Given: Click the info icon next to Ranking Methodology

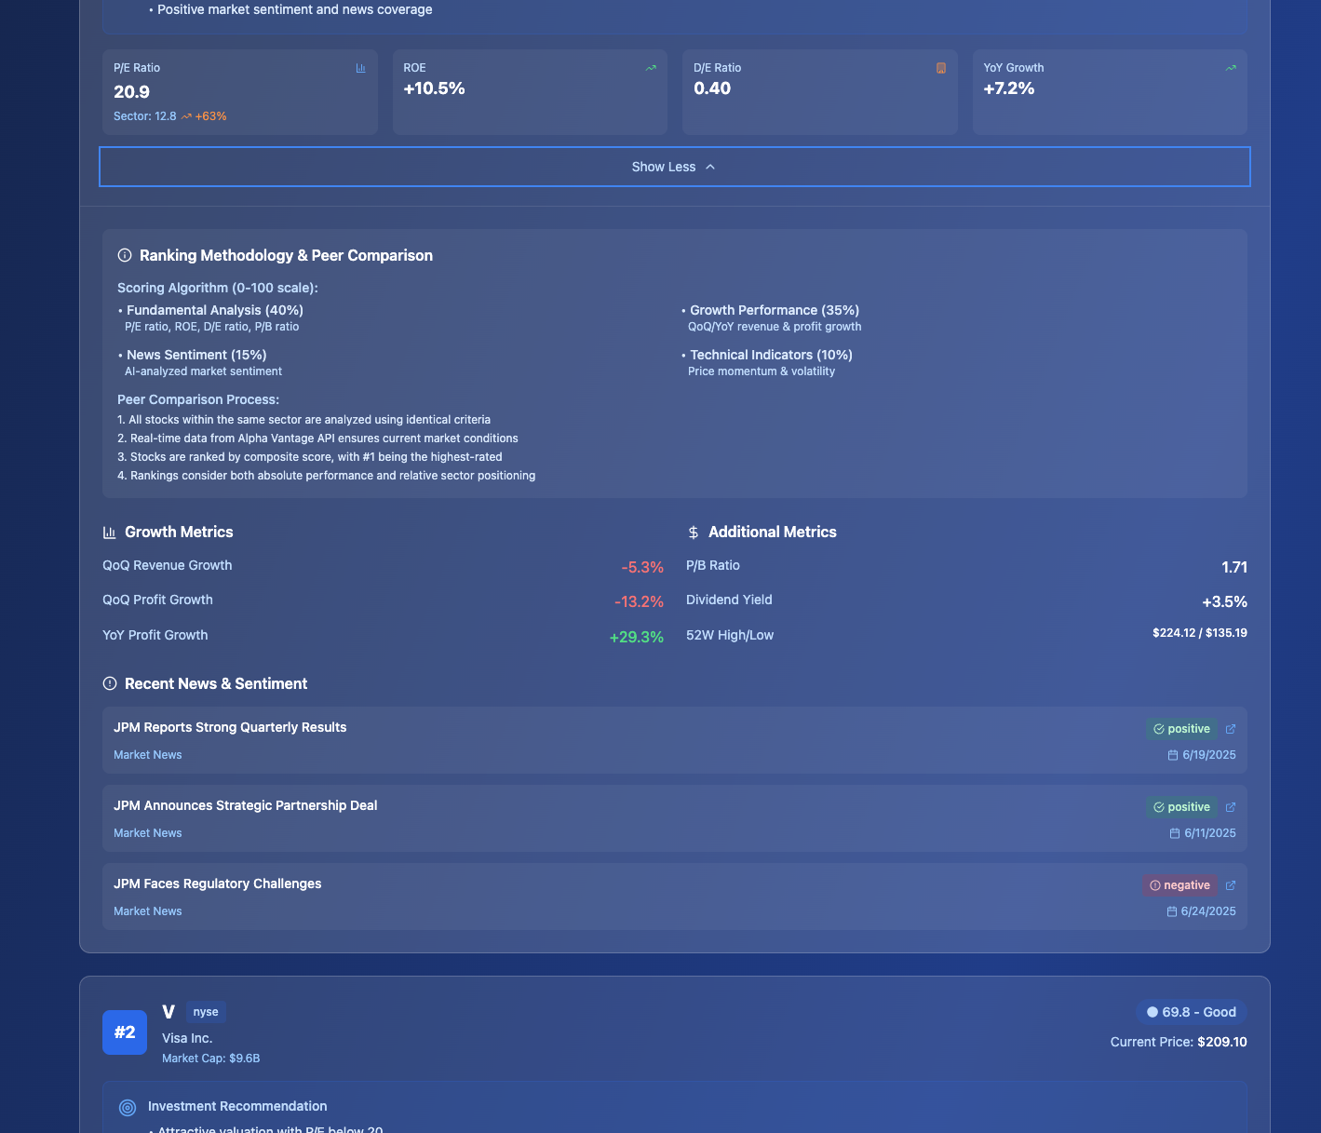Looking at the screenshot, I should tap(125, 255).
